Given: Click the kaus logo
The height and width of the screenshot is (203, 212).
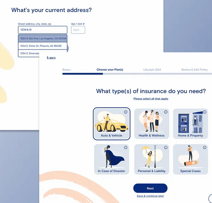Looking at the screenshot, I should [x=51, y=58].
